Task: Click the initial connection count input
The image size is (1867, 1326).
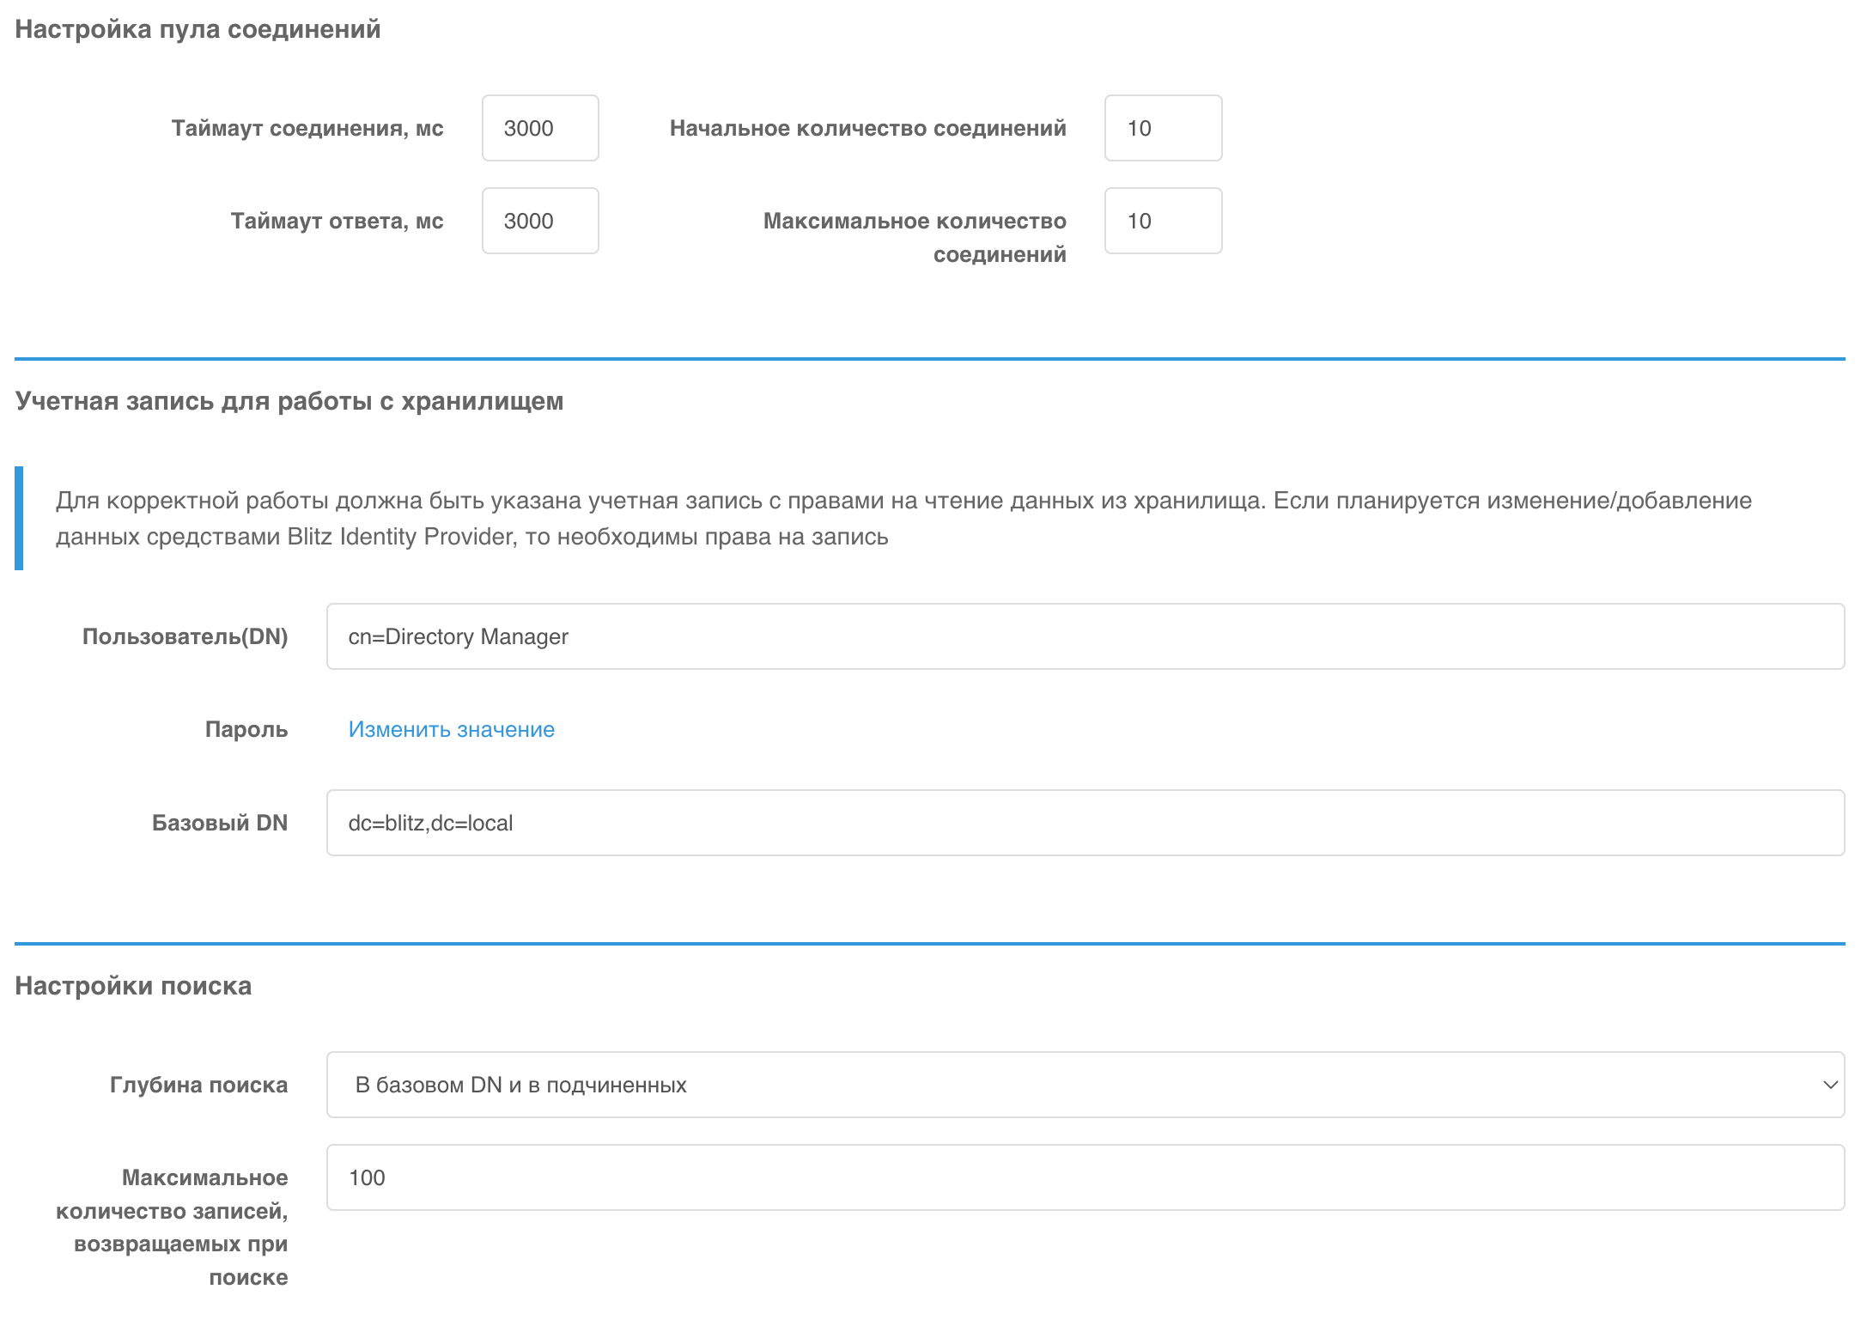Action: pos(1162,128)
